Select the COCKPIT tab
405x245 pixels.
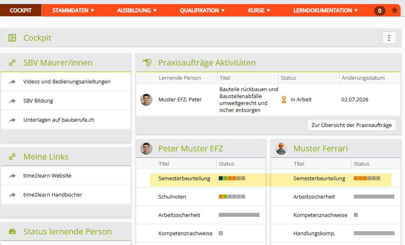tap(21, 10)
